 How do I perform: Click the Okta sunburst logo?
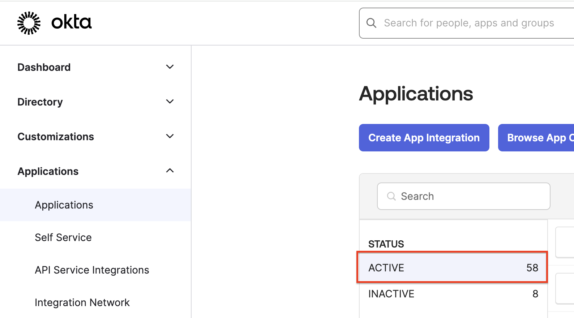[x=29, y=23]
